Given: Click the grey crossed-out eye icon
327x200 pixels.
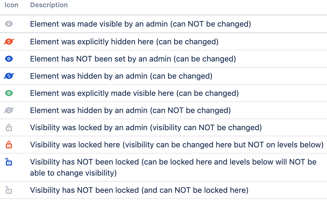Looking at the screenshot, I should point(9,111).
